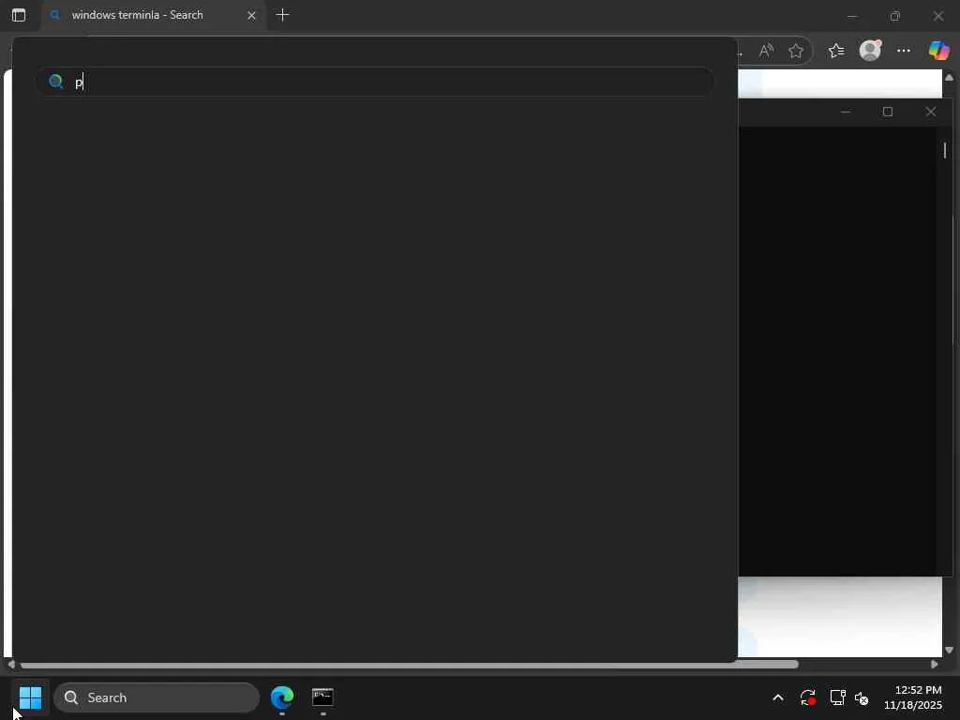Screen dimensions: 960x720
Task: Open the terminal app from the taskbar
Action: [322, 697]
